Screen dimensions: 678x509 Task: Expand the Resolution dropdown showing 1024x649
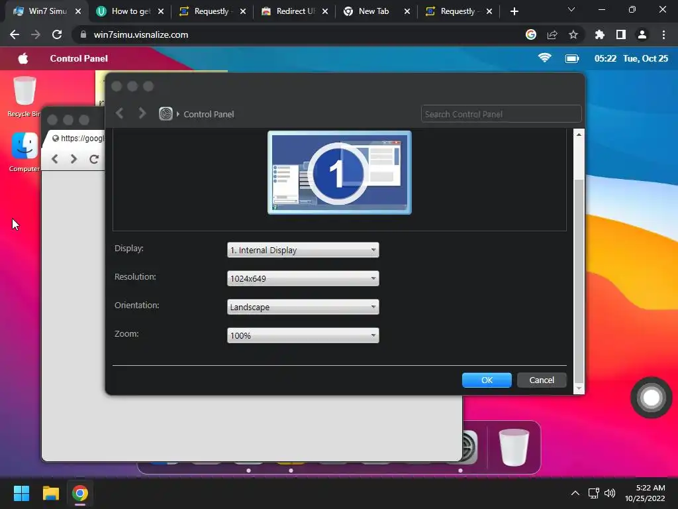pyautogui.click(x=303, y=278)
